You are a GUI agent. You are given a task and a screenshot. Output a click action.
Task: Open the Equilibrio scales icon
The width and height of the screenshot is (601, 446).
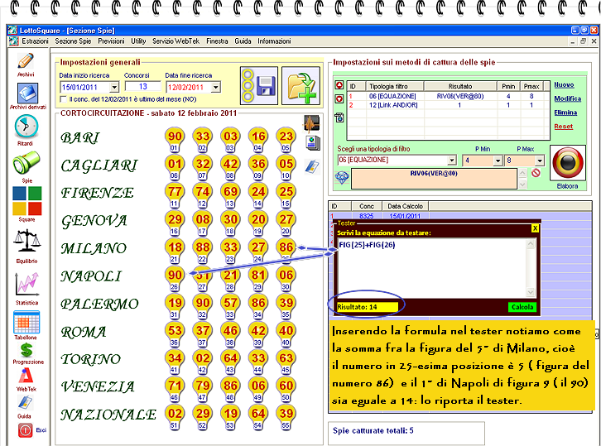coord(26,241)
